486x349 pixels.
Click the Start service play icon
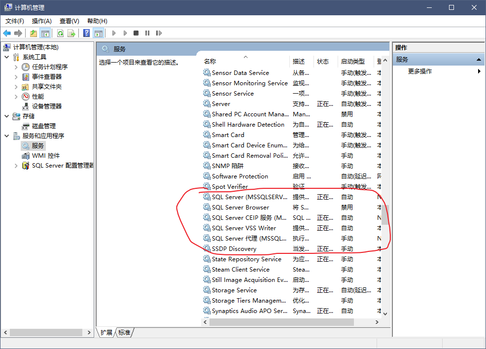pos(114,33)
